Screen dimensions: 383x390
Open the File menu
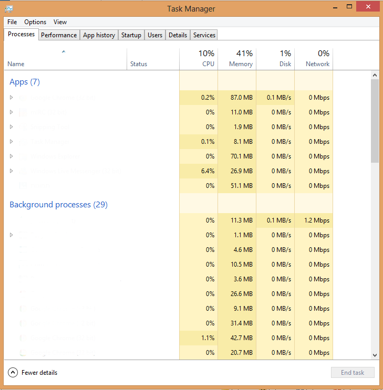tap(12, 22)
